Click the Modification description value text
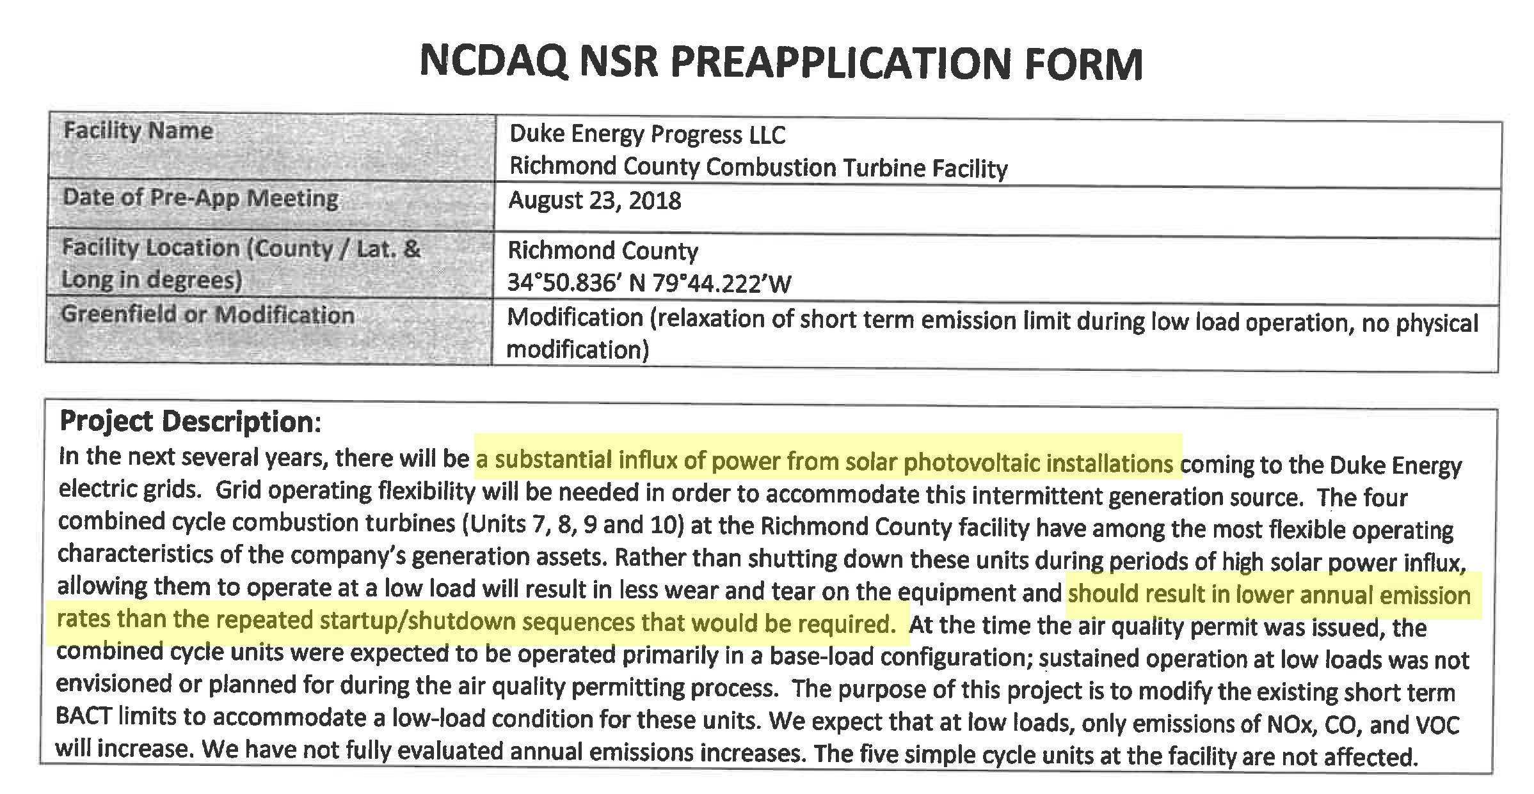 point(992,321)
